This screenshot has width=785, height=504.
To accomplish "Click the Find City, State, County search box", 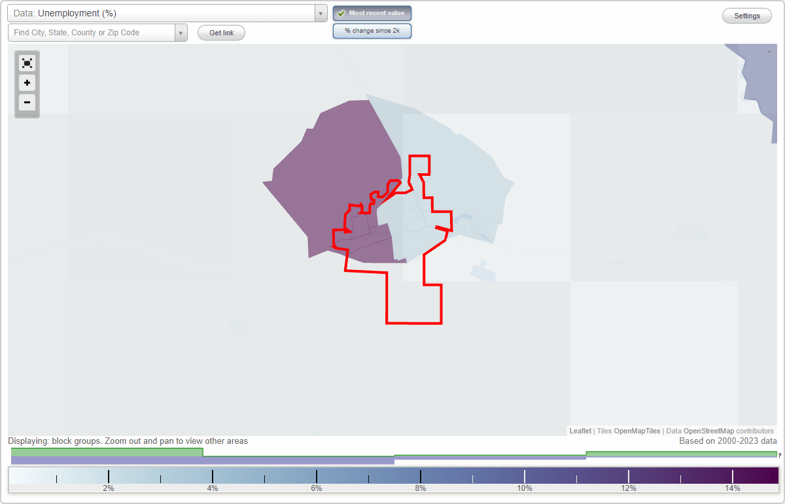I will 92,33.
